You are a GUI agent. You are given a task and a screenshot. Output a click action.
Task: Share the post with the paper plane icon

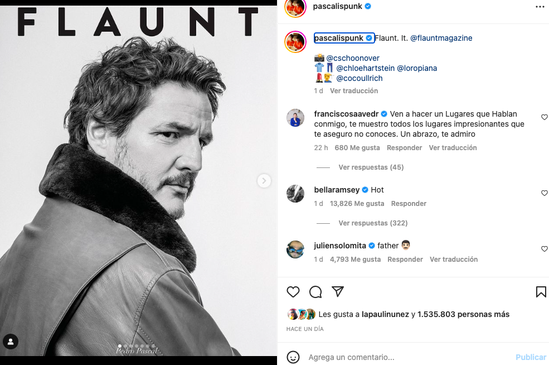(338, 292)
